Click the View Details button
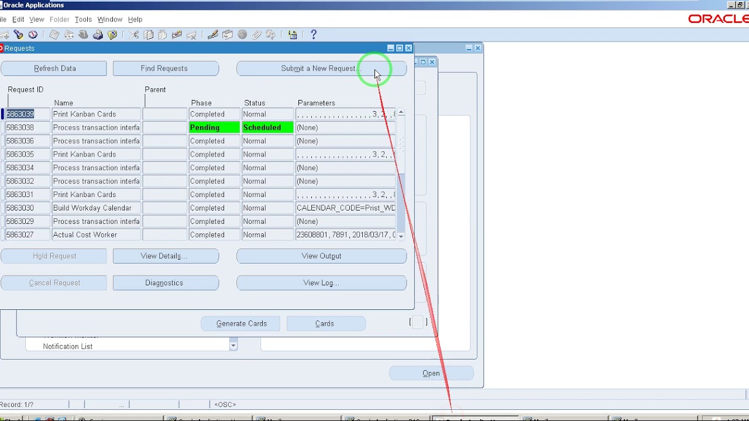Screen dimensions: 749x421 [x=166, y=256]
